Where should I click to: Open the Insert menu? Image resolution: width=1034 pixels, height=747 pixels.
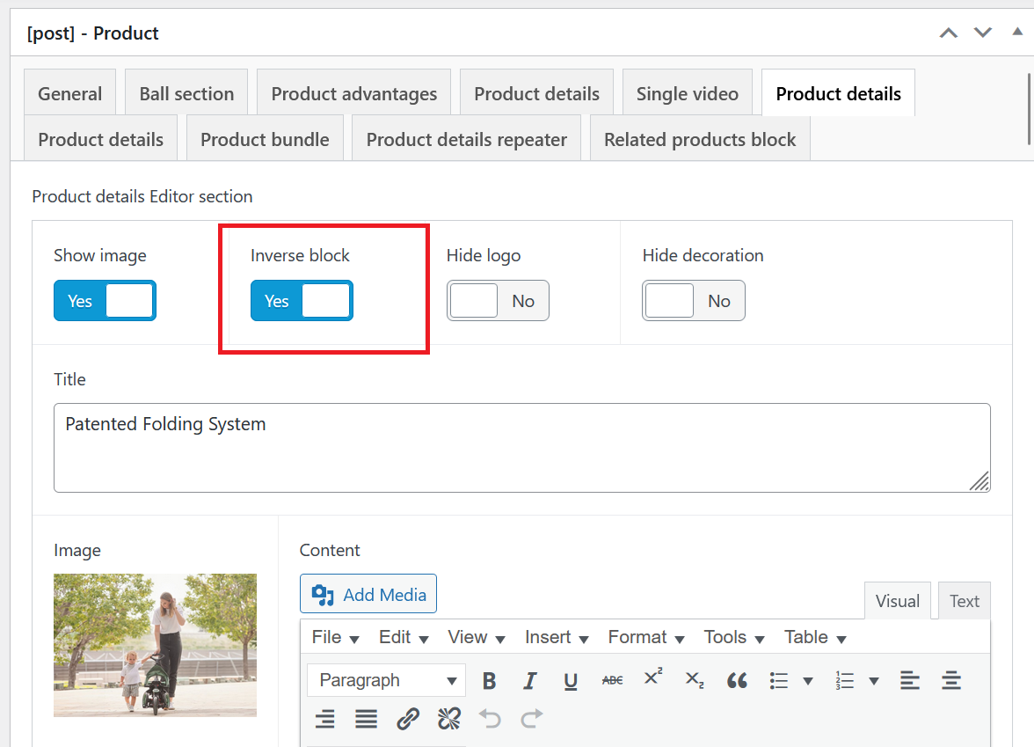[556, 637]
